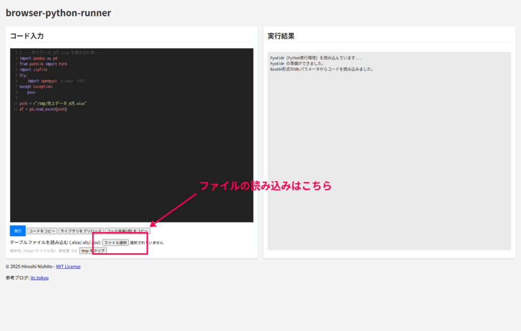The image size is (521, 331).
Task: Click the コード共有URLをコピー button
Action: click(x=128, y=231)
